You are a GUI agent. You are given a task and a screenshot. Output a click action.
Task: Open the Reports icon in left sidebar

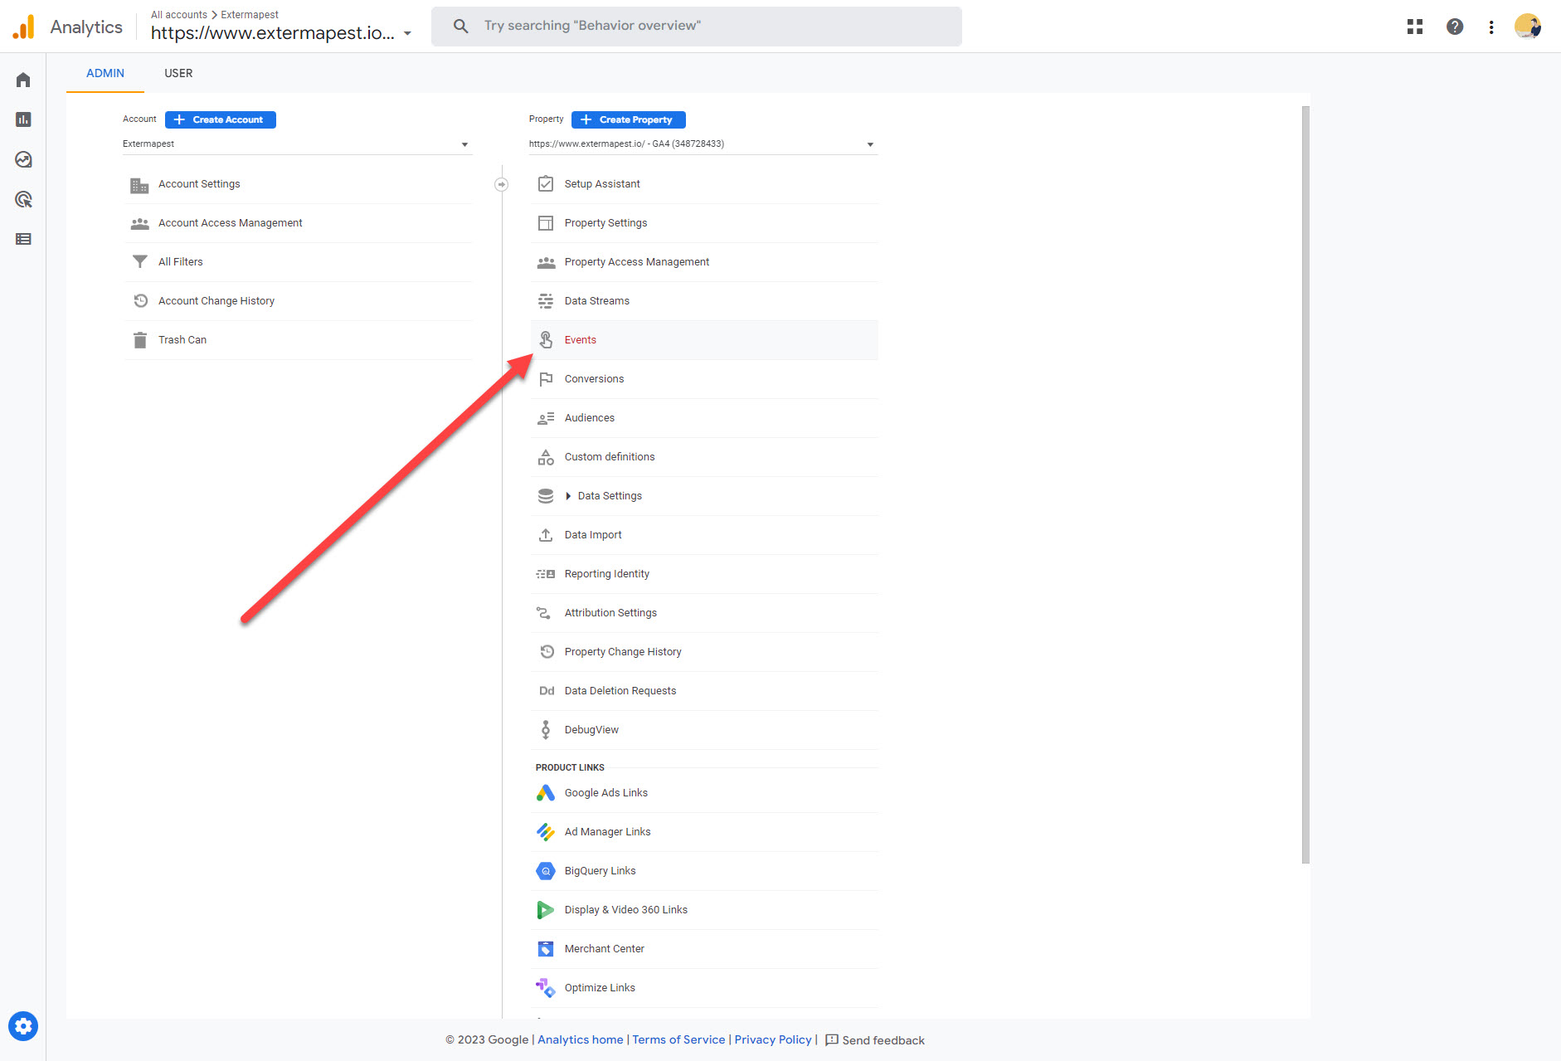23,119
